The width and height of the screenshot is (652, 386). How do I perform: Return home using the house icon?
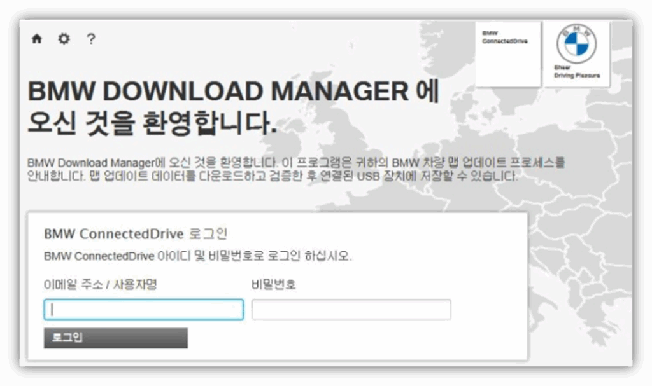click(x=36, y=39)
